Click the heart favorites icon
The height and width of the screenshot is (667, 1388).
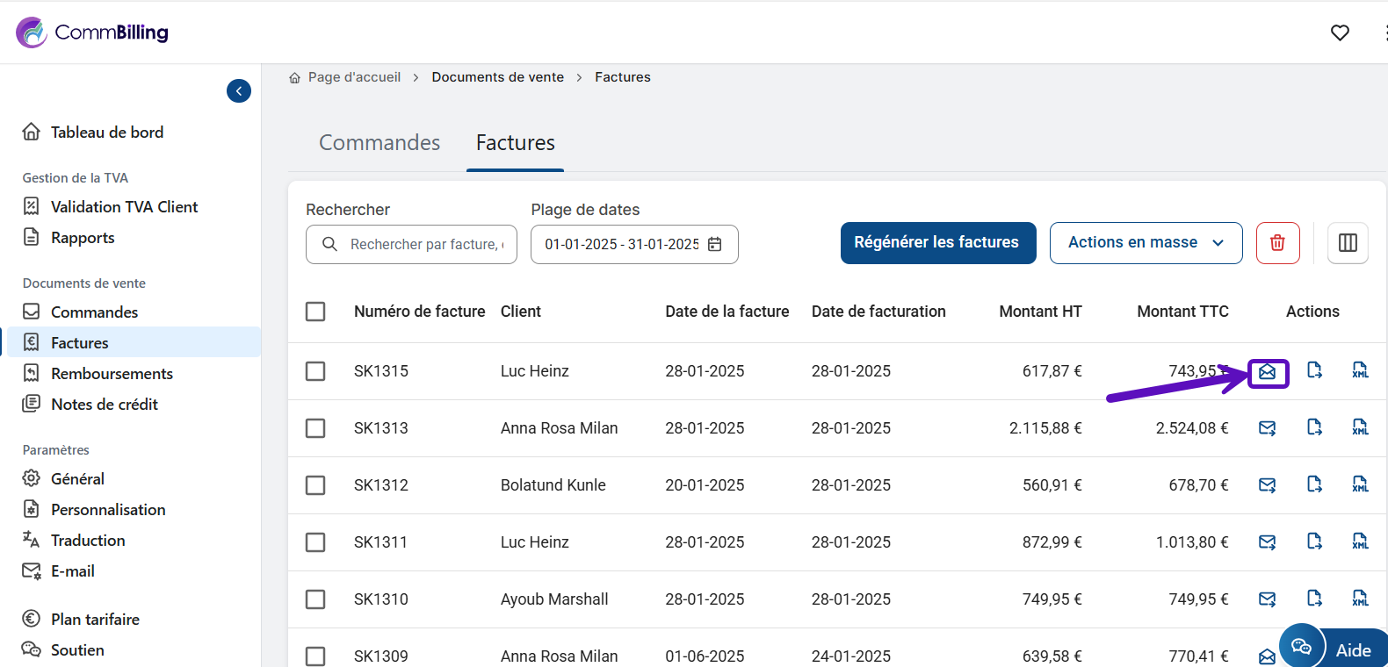point(1340,33)
